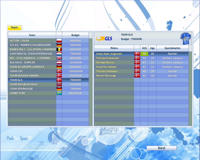Click the Danish flag beside Morten Reckweg
200x160 pixels.
(x=137, y=76)
